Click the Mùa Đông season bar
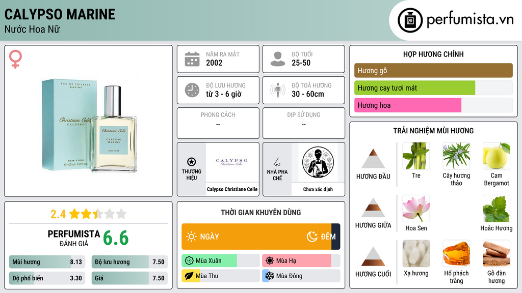The height and width of the screenshot is (293, 522). coord(301,276)
